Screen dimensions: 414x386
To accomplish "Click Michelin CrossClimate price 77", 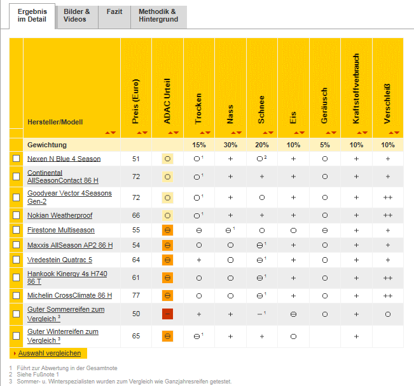I will coord(136,295).
